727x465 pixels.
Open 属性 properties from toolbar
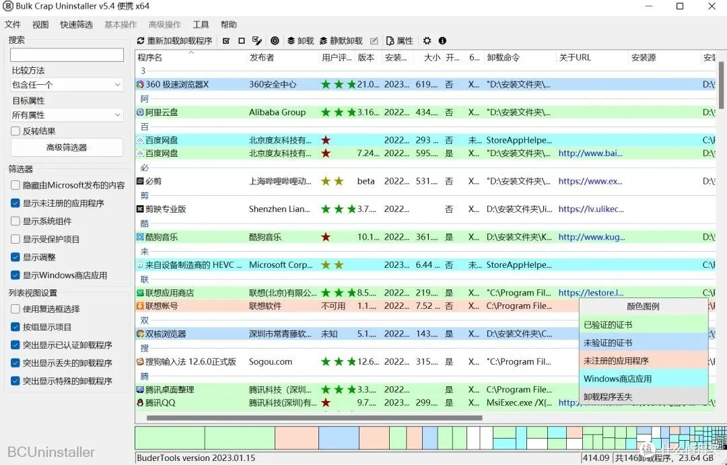(x=400, y=41)
